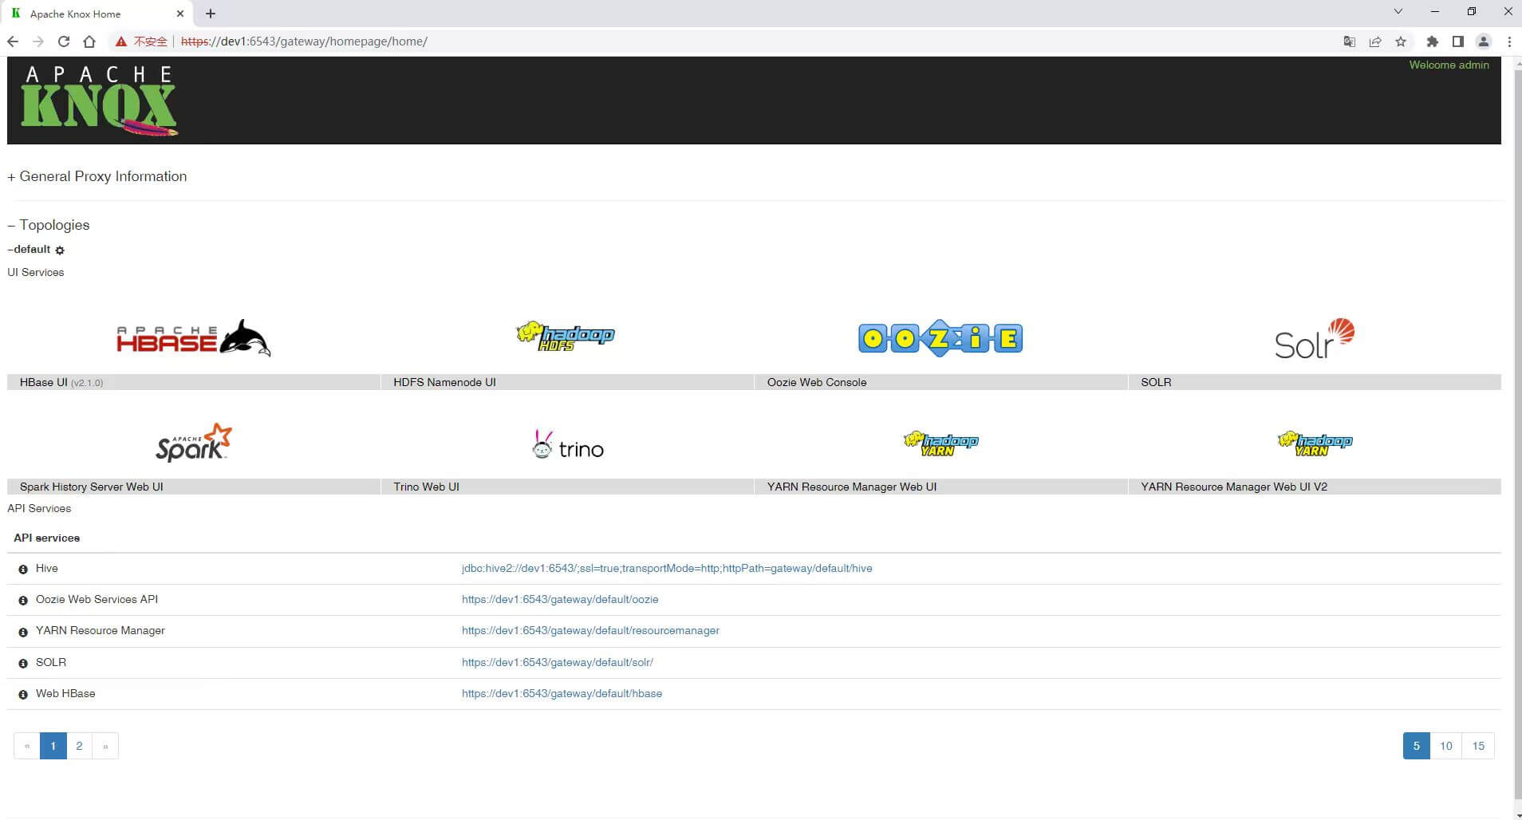Reload the page with refresh icon
This screenshot has width=1522, height=820.
point(64,41)
